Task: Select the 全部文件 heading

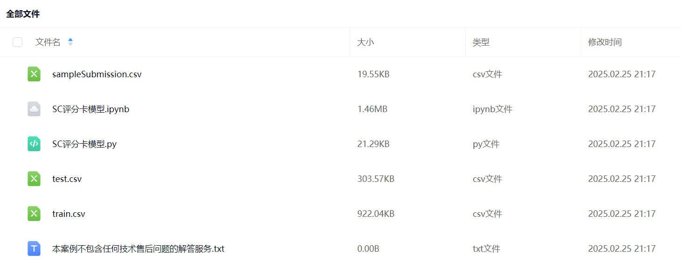Action: click(23, 14)
